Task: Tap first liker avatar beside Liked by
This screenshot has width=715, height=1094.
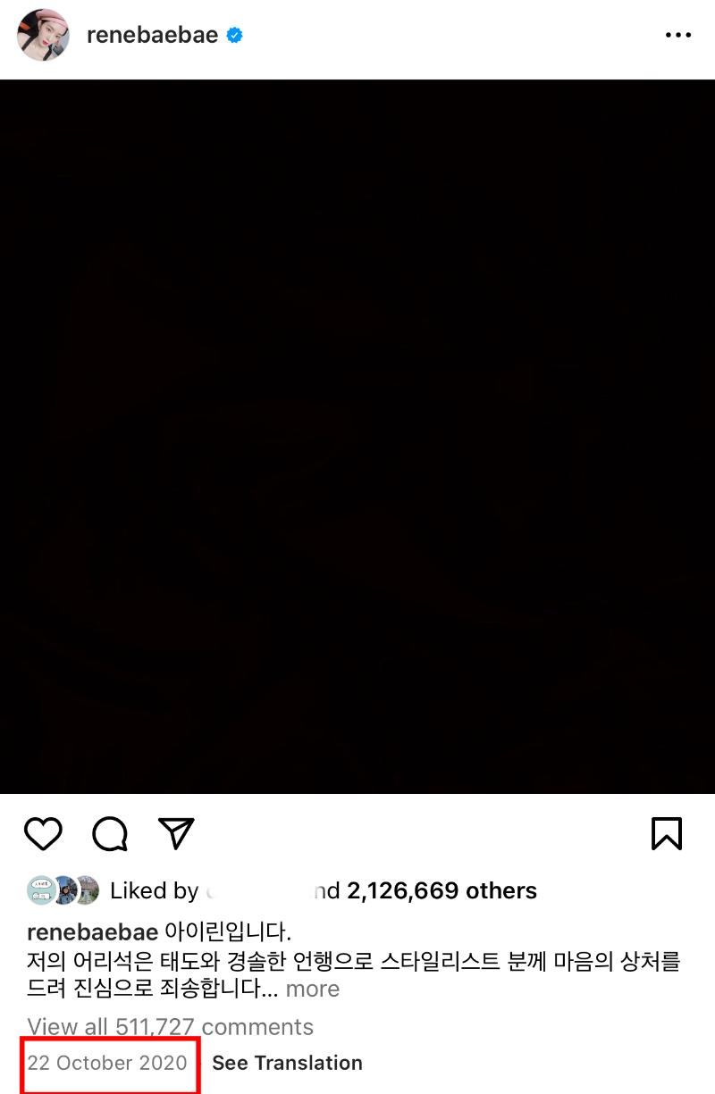Action: click(41, 890)
